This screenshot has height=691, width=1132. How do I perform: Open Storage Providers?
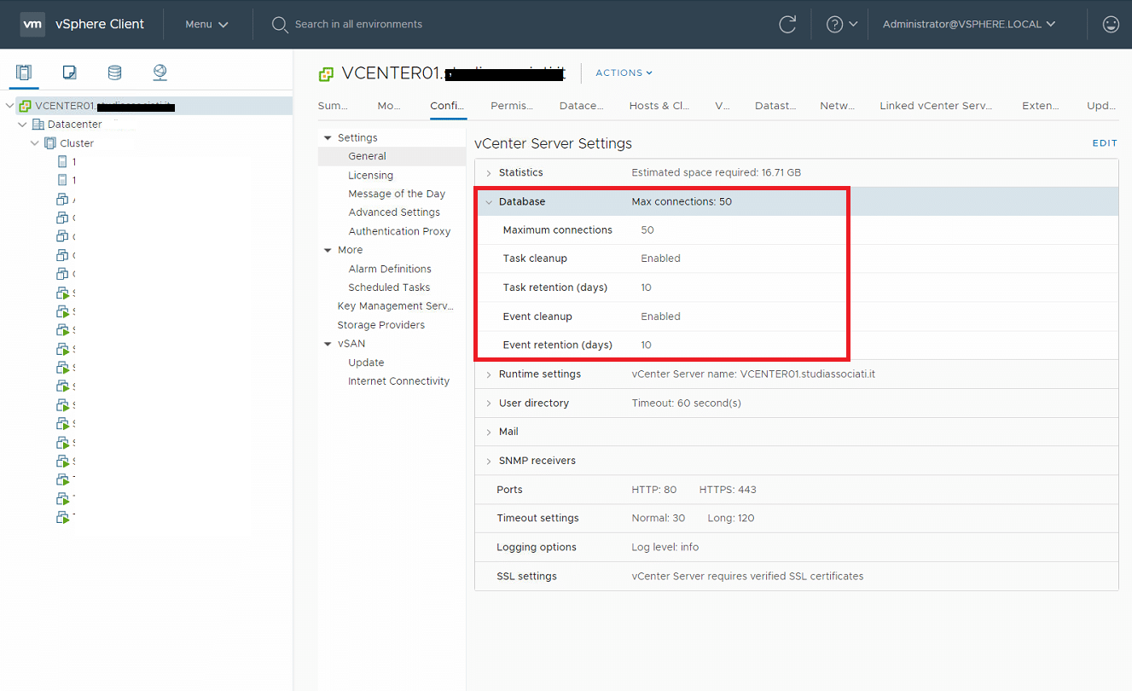pyautogui.click(x=381, y=325)
